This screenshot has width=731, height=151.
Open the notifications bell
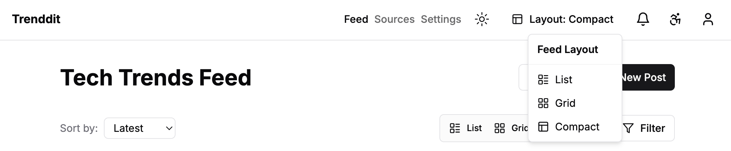click(643, 19)
